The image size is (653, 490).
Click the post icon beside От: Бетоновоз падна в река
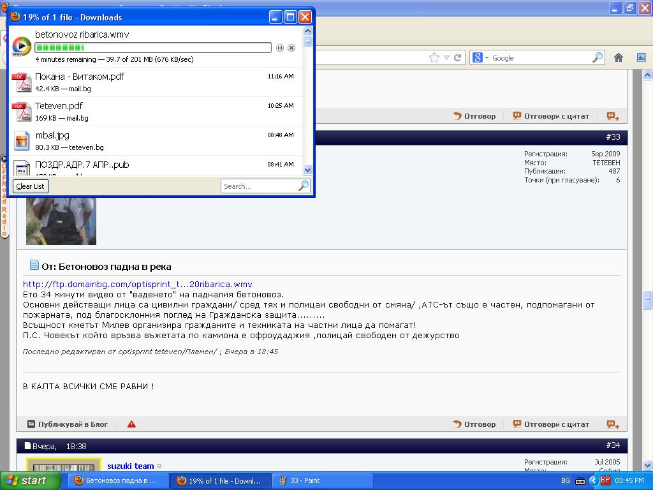34,265
